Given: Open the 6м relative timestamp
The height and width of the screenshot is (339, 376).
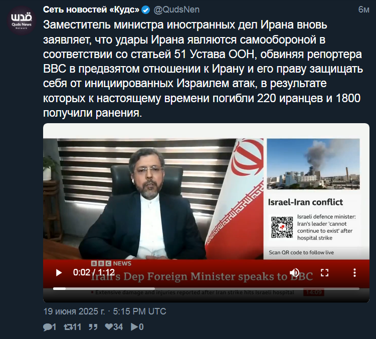Looking at the screenshot, I should [363, 10].
